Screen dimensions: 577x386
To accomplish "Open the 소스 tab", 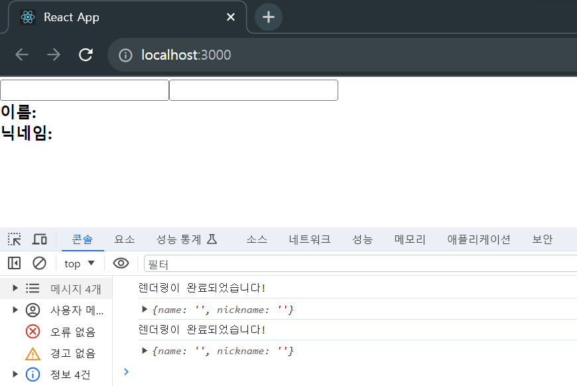I will pos(257,239).
